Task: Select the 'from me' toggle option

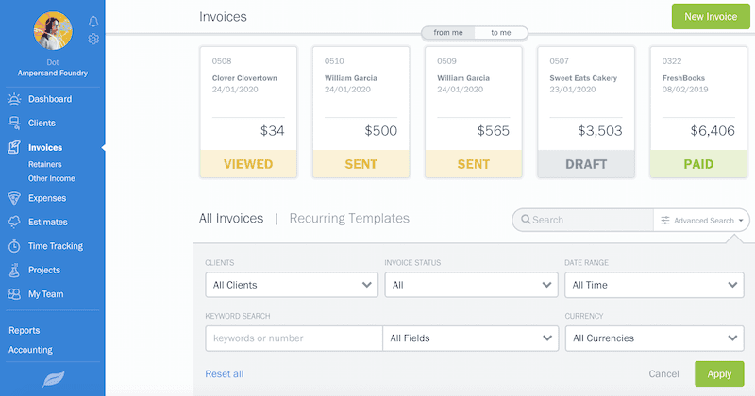Action: (x=448, y=33)
